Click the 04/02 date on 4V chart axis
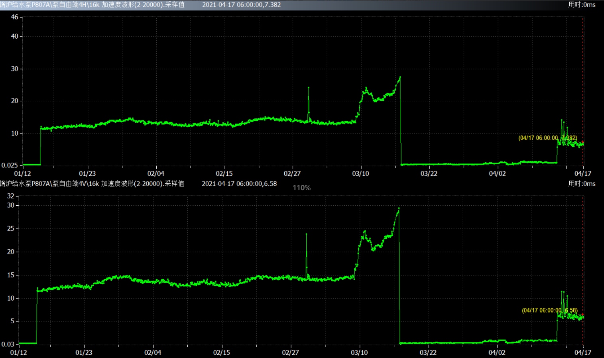Viewport: 604px width, 358px height. tap(497, 352)
